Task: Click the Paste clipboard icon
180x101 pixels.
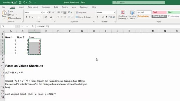Action: coord(4,12)
